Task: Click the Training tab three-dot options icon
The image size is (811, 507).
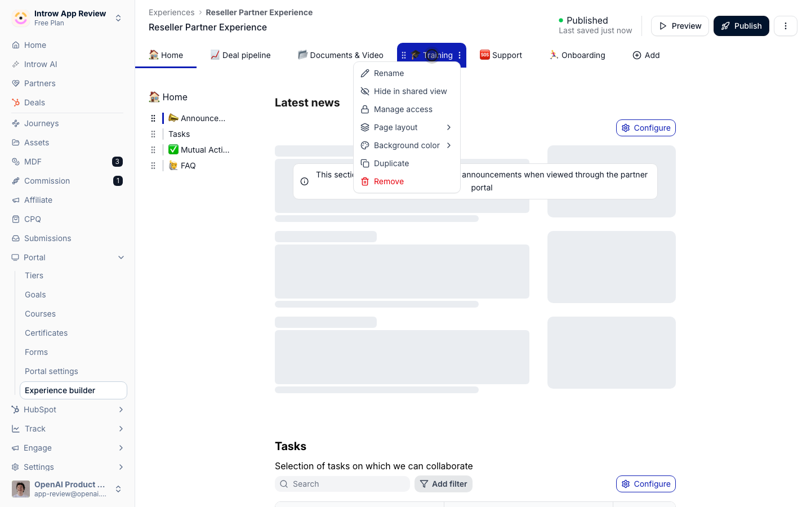Action: coord(460,55)
